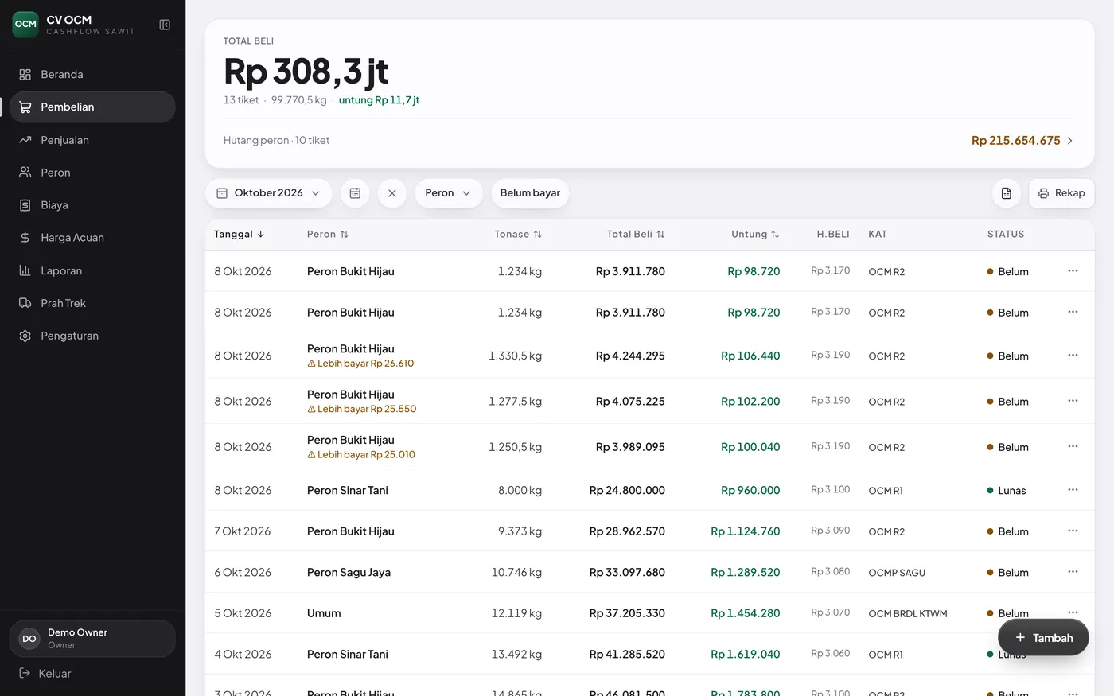
Task: Click total Rp 33.097.680 cell
Action: pyautogui.click(x=627, y=572)
